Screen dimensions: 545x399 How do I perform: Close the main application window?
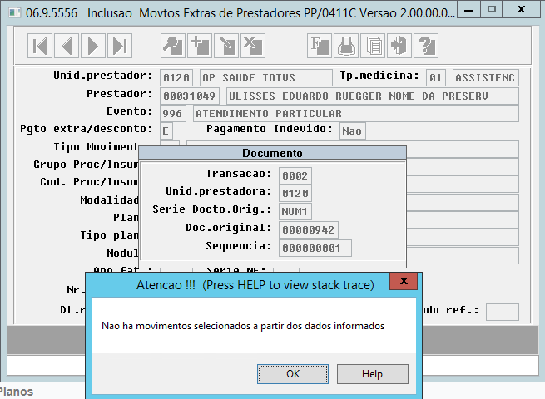click(521, 10)
